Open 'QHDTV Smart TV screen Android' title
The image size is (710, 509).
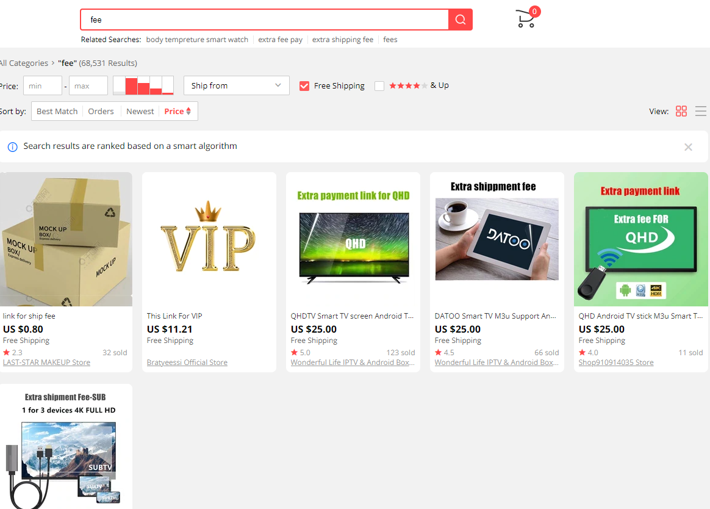pos(353,316)
